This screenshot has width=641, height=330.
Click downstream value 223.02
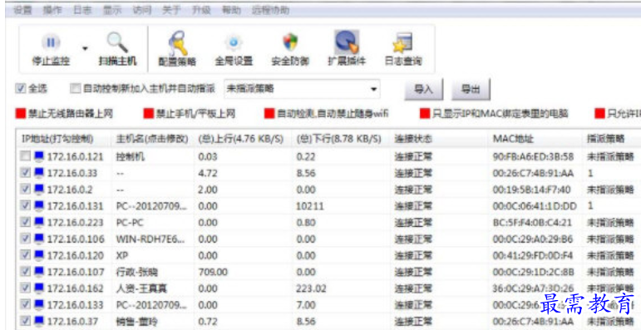tap(312, 288)
